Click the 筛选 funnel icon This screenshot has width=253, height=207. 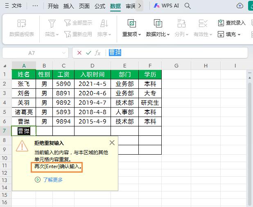(x=52, y=24)
